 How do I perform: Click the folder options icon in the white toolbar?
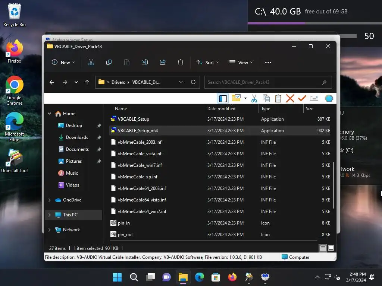click(x=236, y=98)
